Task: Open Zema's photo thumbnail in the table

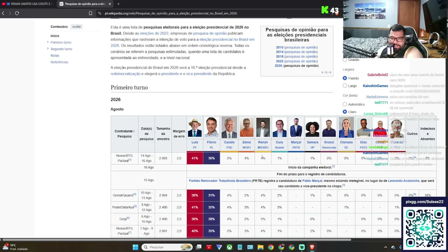Action: [x=246, y=127]
